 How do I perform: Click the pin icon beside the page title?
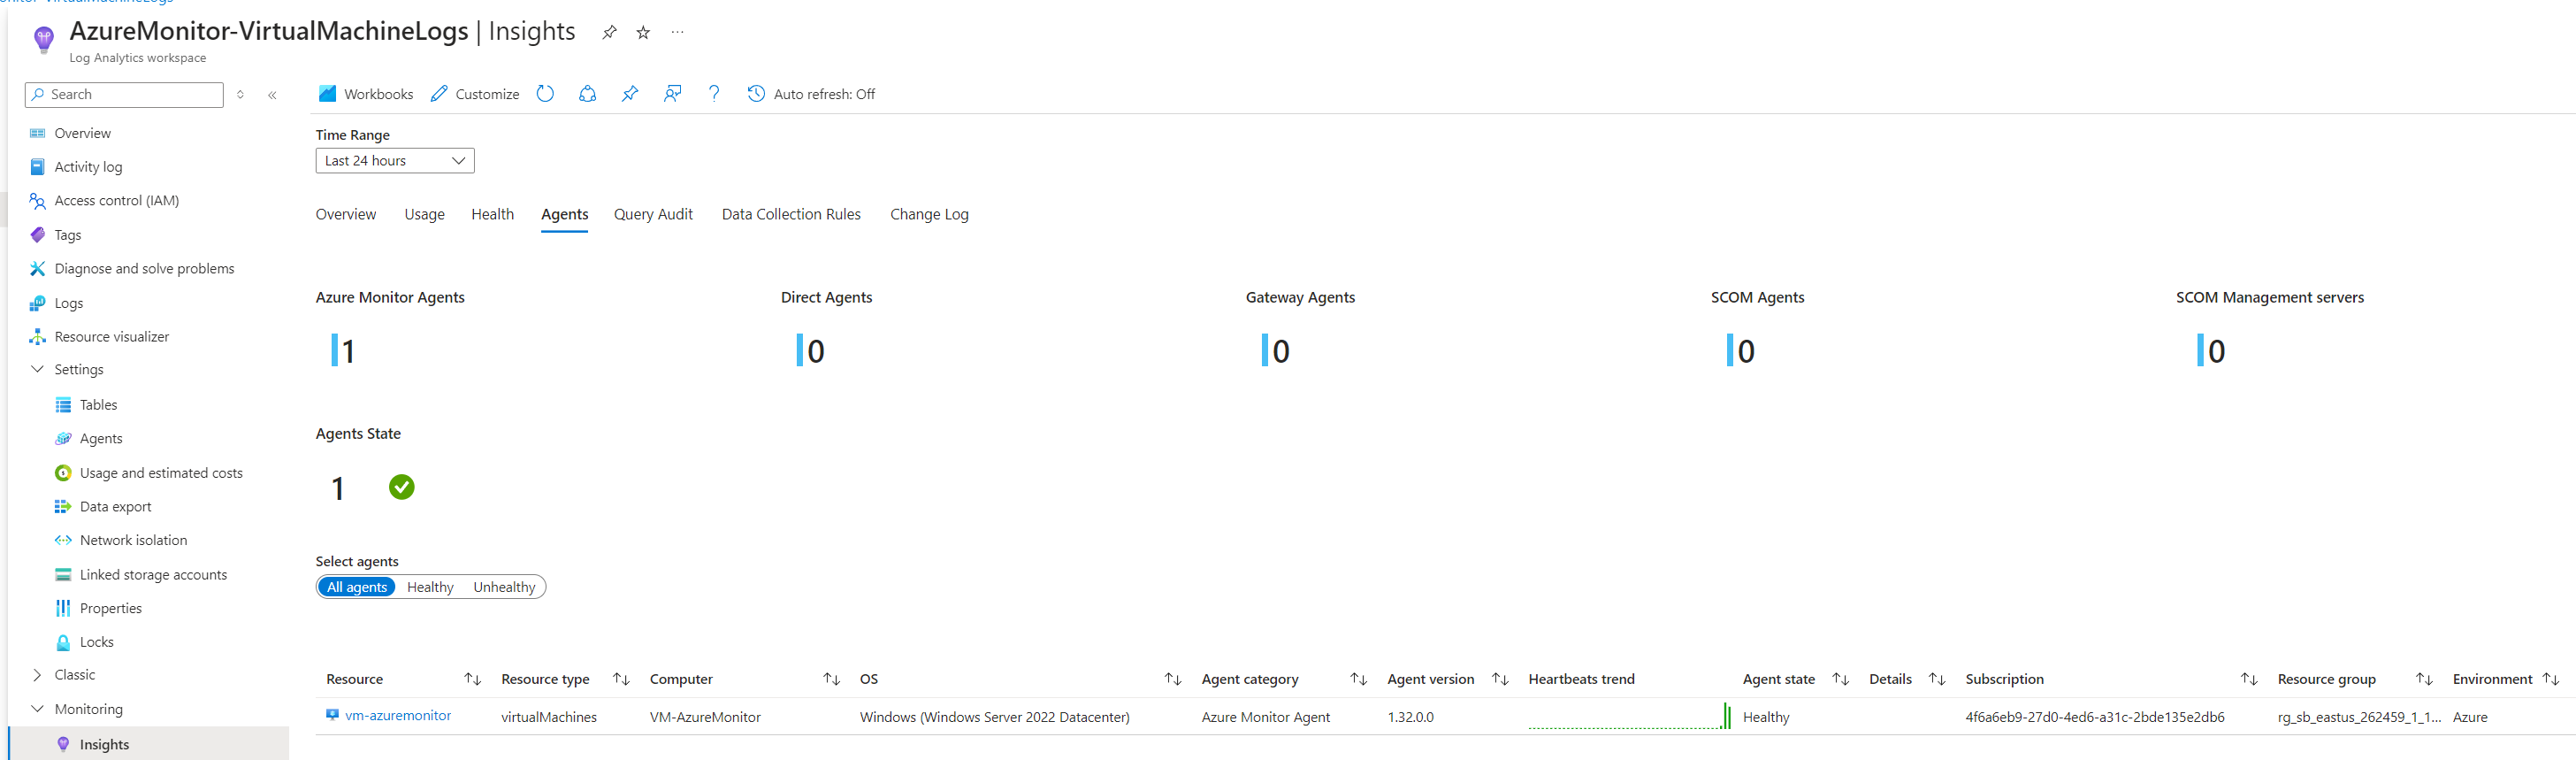click(609, 33)
